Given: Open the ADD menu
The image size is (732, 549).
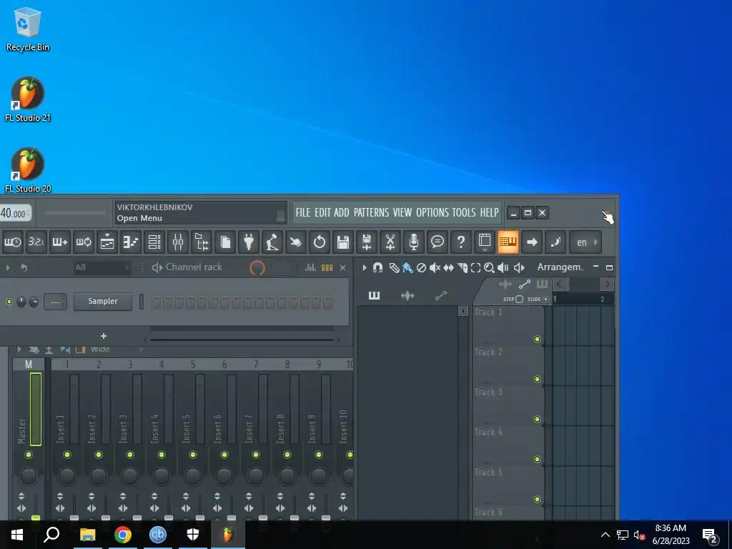Looking at the screenshot, I should coord(341,212).
